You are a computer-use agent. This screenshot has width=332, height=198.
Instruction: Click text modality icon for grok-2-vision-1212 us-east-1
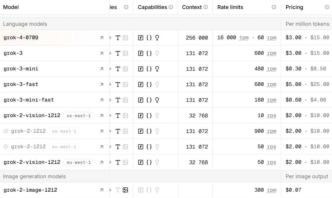(118, 116)
